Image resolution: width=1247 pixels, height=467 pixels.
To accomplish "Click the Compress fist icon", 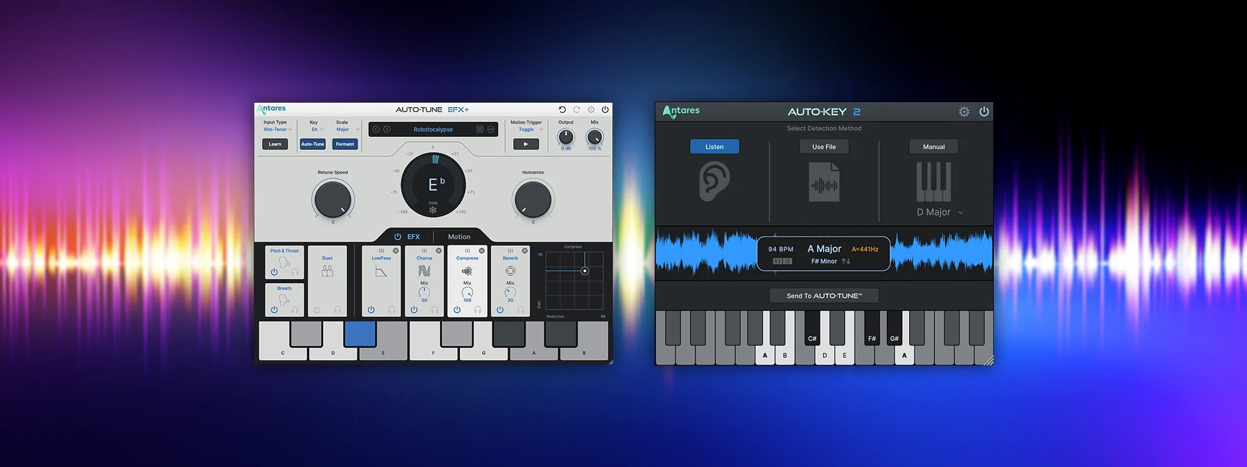I will (467, 271).
